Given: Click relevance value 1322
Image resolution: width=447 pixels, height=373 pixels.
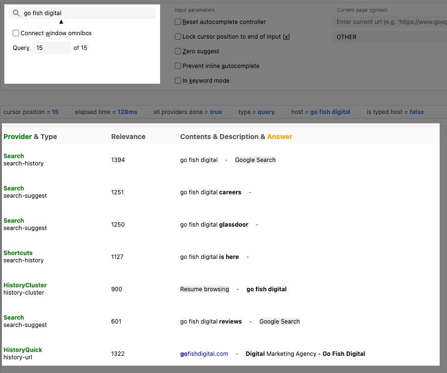Looking at the screenshot, I should pos(118,354).
